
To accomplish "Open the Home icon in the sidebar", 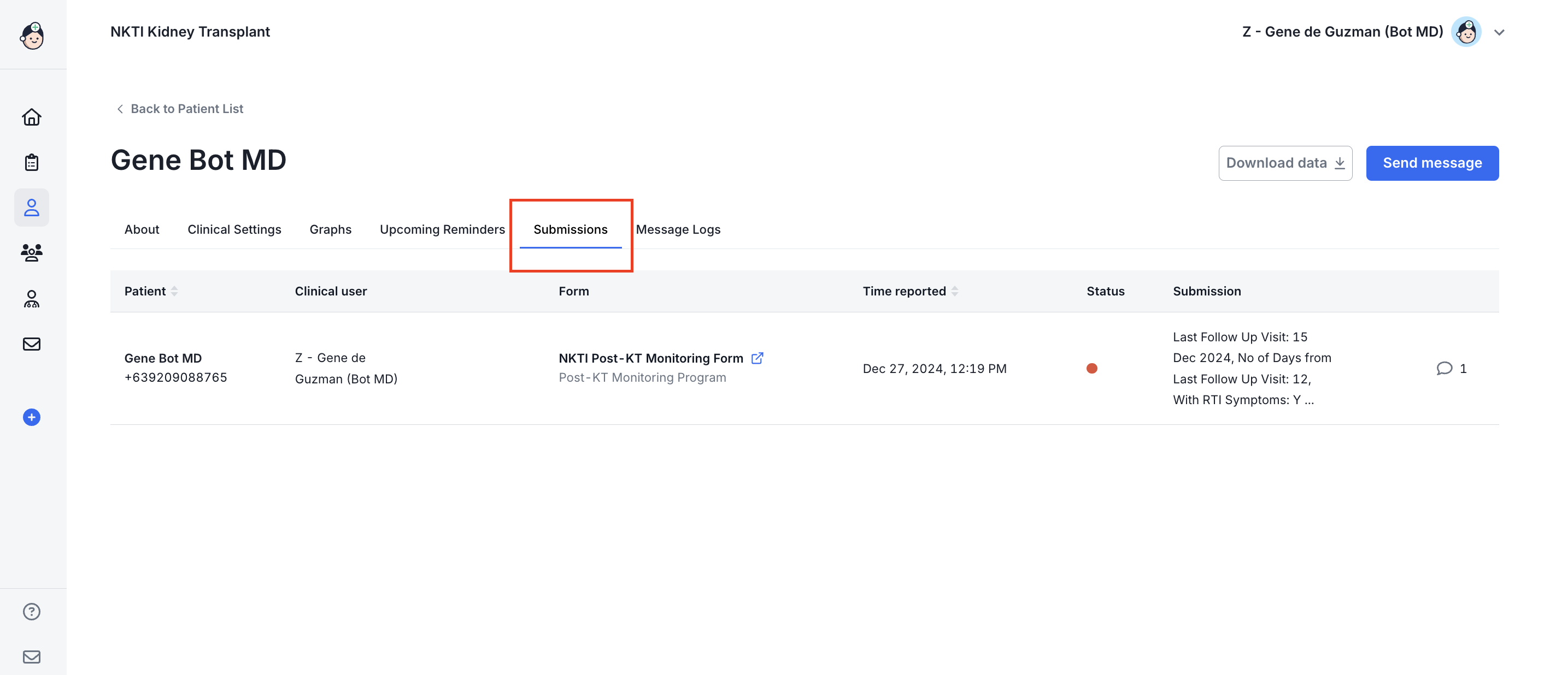I will [x=32, y=117].
